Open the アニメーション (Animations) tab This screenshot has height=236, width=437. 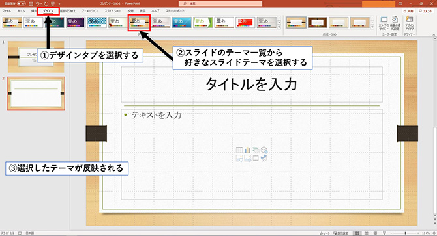coord(90,11)
